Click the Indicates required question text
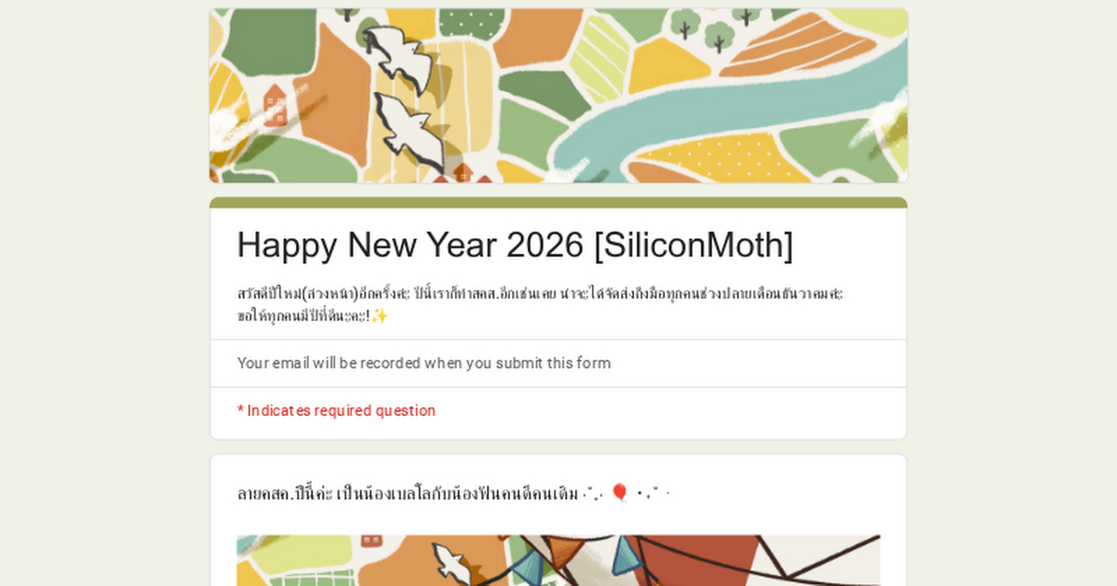This screenshot has height=586, width=1117. coord(336,410)
